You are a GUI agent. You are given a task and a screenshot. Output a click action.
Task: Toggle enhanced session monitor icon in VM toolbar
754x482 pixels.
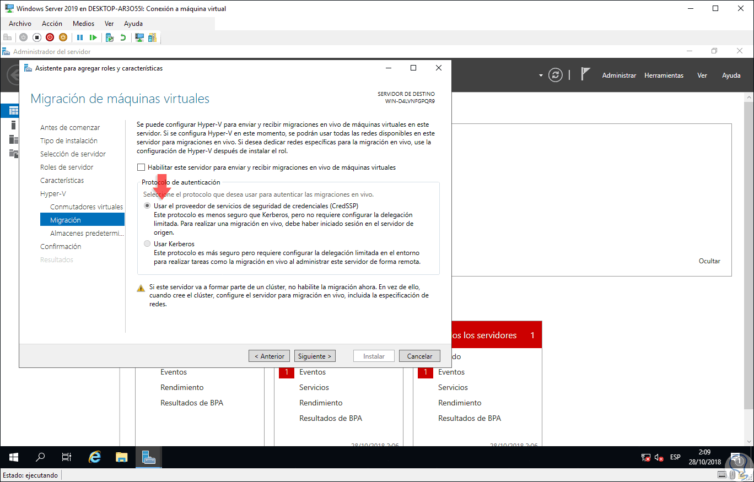(x=139, y=37)
